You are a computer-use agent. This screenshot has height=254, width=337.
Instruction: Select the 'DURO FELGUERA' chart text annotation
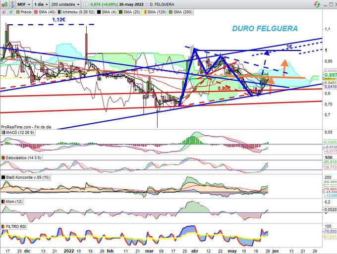(x=265, y=29)
